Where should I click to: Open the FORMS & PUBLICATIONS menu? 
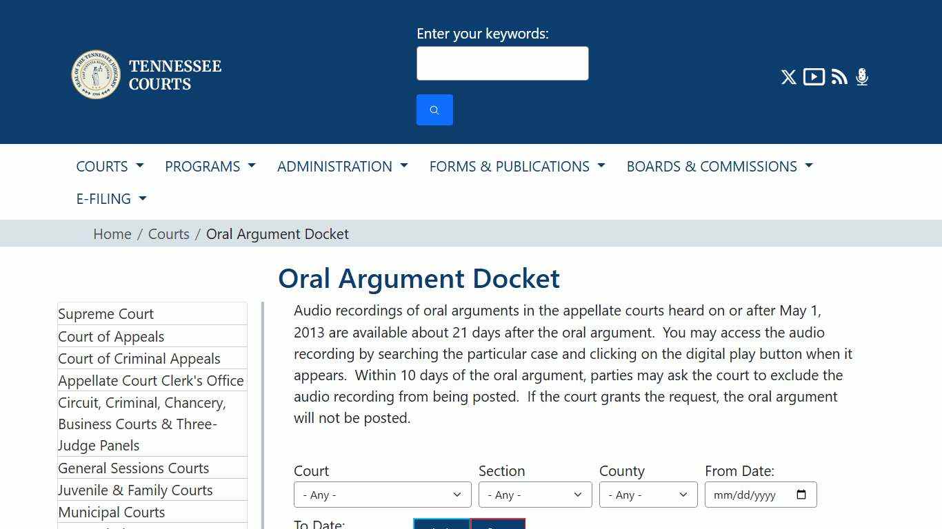(x=517, y=166)
